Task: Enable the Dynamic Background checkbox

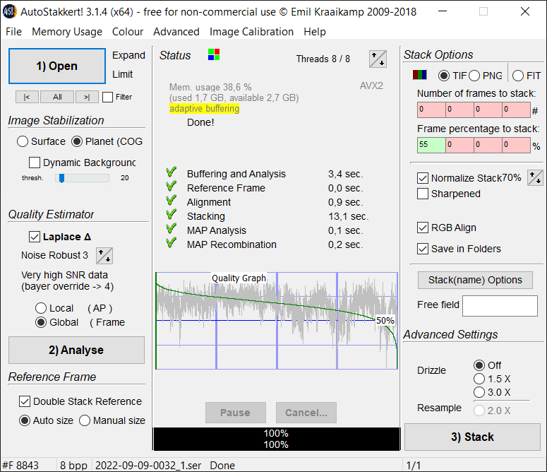Action: pyautogui.click(x=34, y=163)
